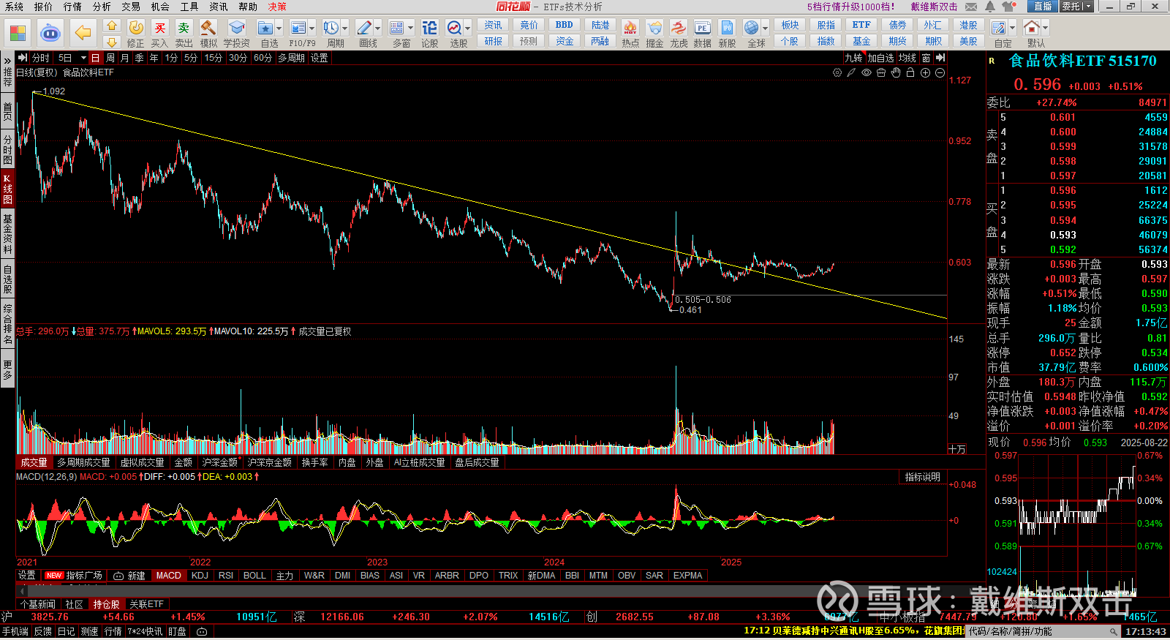Select the KDJ indicator tab
The image size is (1170, 640).
pyautogui.click(x=200, y=576)
